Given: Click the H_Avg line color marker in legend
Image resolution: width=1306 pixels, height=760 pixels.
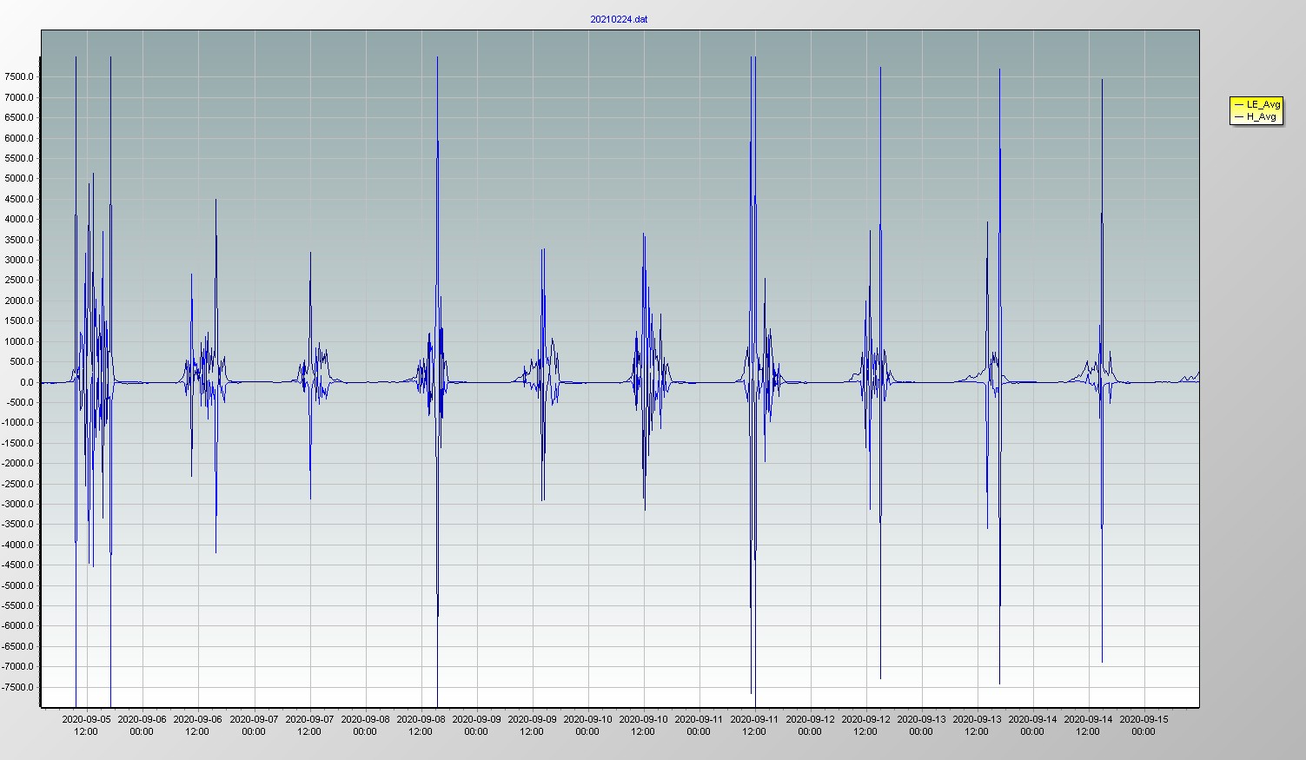Looking at the screenshot, I should pyautogui.click(x=1238, y=116).
